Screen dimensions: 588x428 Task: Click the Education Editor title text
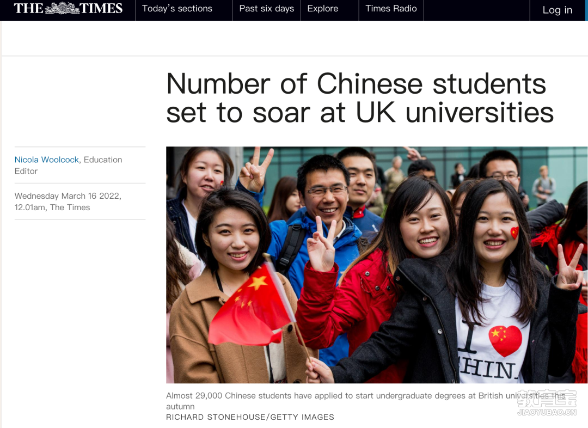pos(68,166)
